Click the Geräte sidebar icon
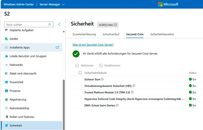Screen dimensions: 203x130 [6, 39]
